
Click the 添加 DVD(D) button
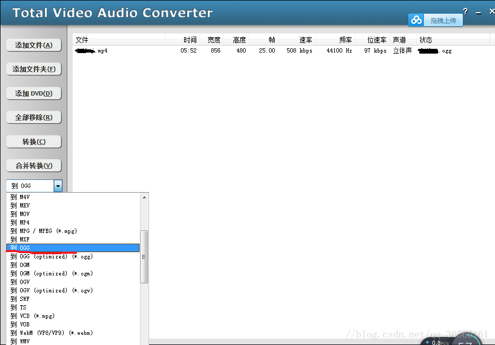pos(34,93)
